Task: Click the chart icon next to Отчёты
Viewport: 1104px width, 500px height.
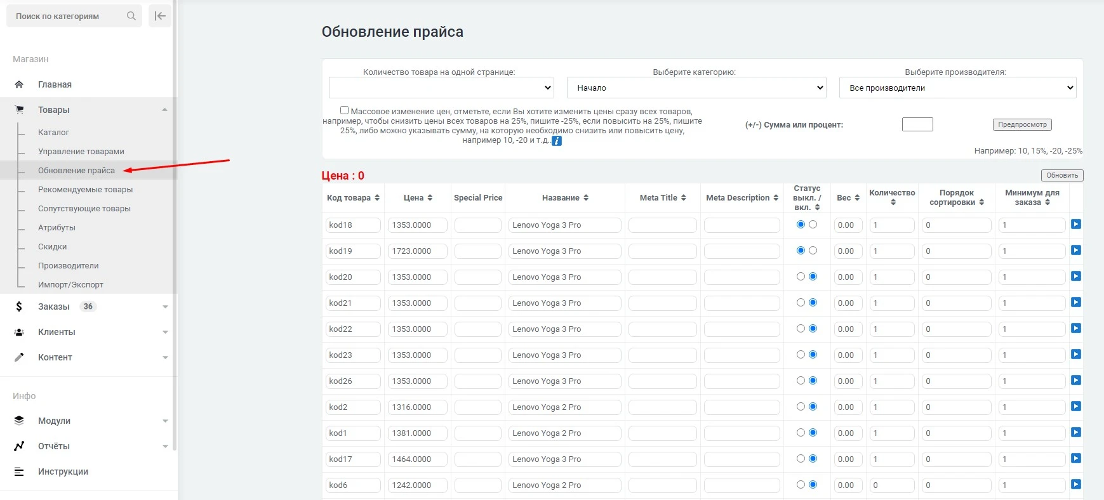Action: (x=19, y=446)
